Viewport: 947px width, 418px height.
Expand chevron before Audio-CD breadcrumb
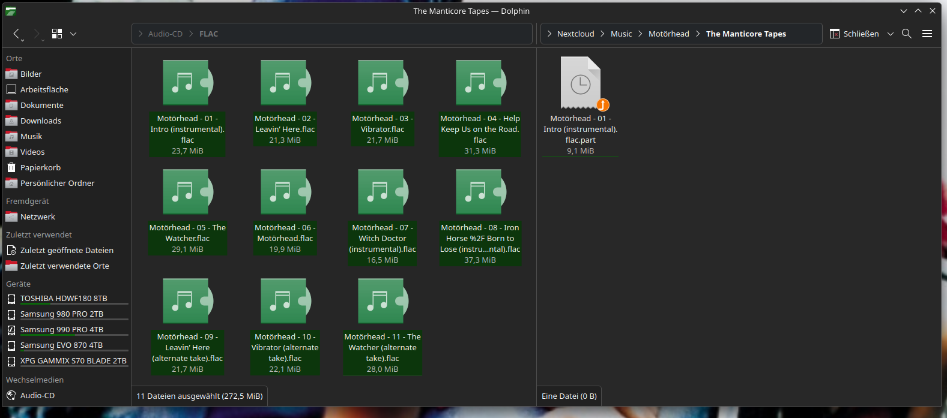pyautogui.click(x=141, y=34)
